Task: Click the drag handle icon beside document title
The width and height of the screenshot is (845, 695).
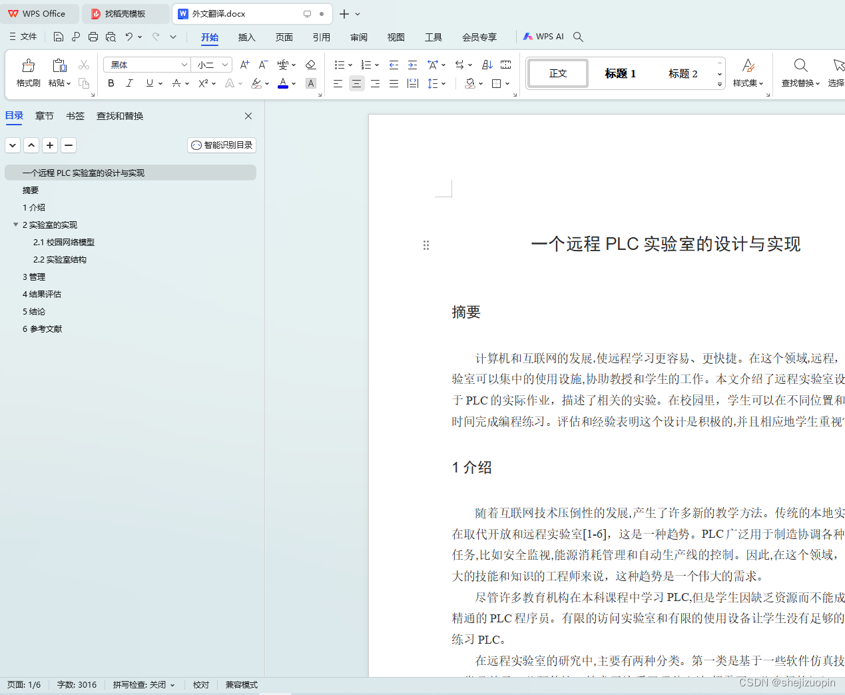Action: click(x=426, y=245)
